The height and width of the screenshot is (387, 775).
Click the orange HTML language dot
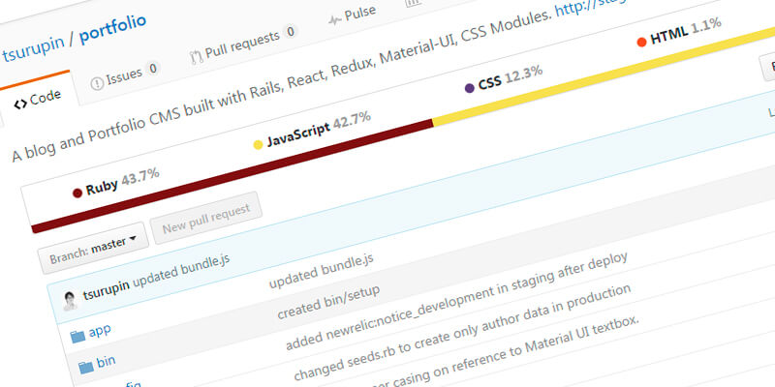tap(641, 41)
